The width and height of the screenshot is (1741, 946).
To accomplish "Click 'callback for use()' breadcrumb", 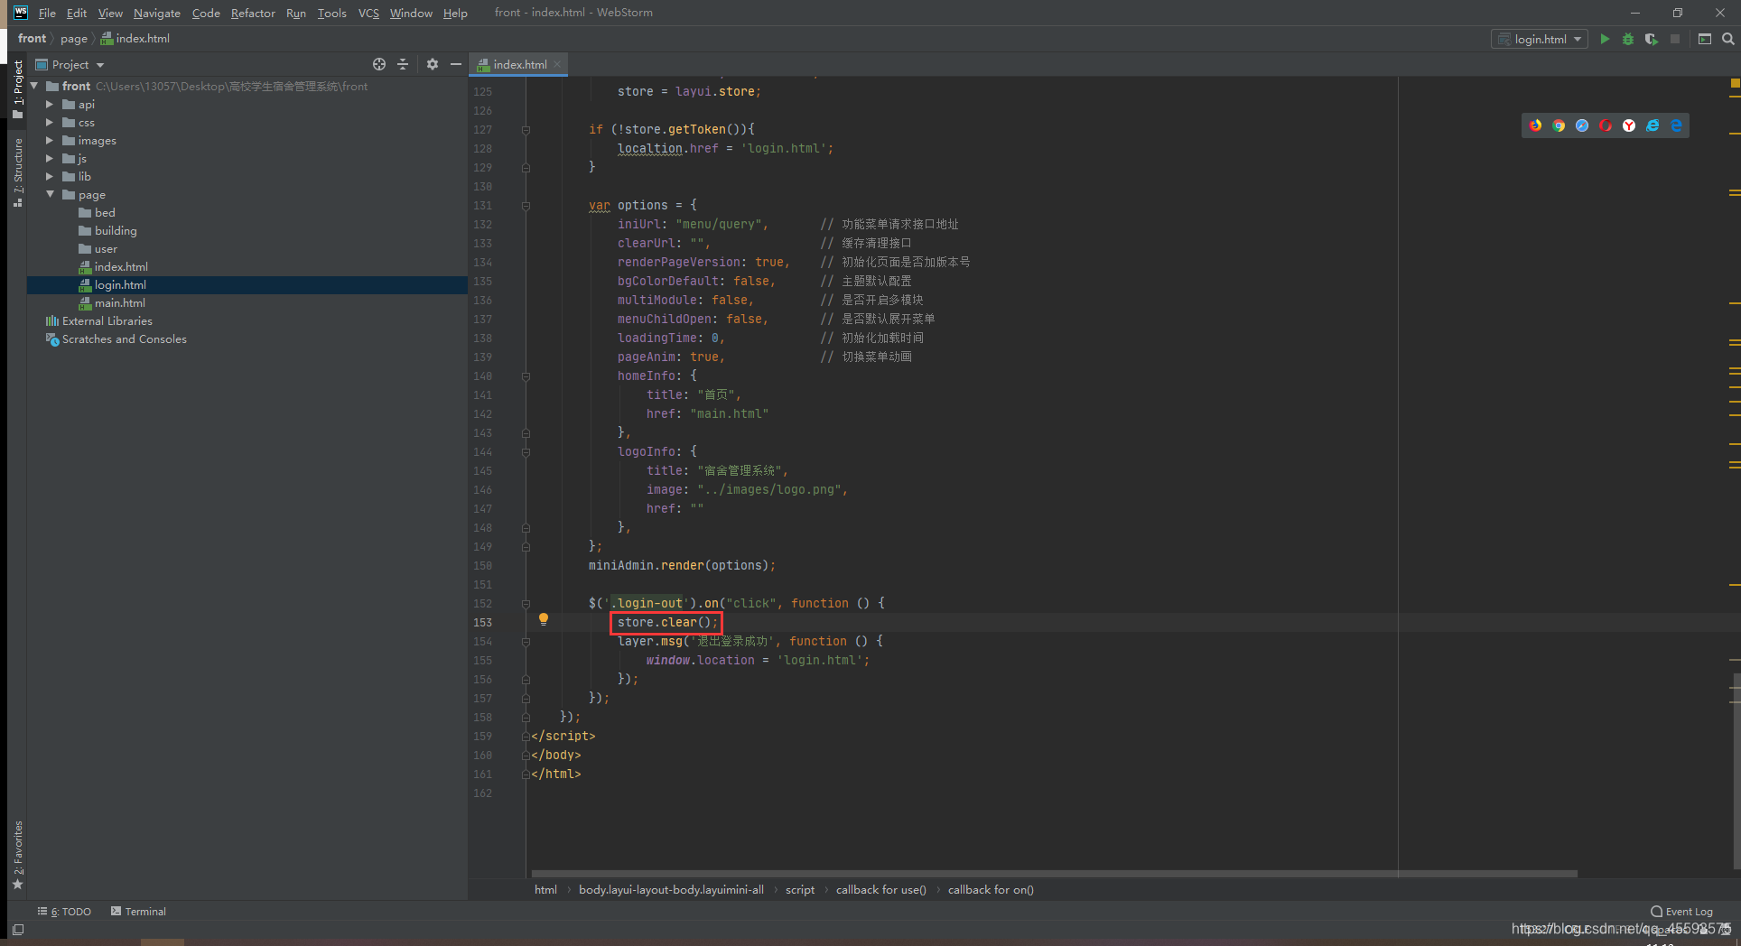I will click(881, 889).
